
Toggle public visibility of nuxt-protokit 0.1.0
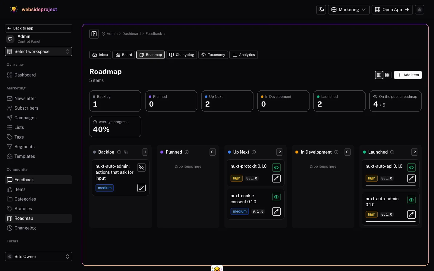tap(276, 167)
